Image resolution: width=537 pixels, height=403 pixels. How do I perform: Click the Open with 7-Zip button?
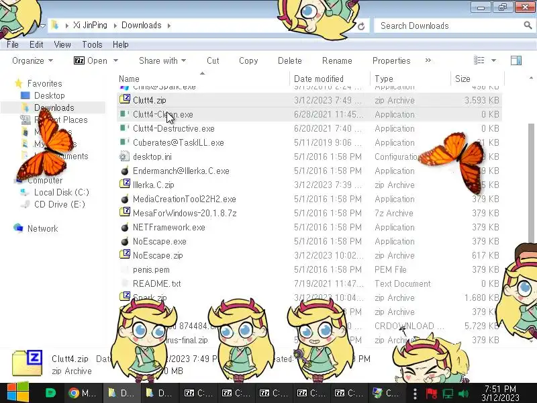(x=91, y=60)
